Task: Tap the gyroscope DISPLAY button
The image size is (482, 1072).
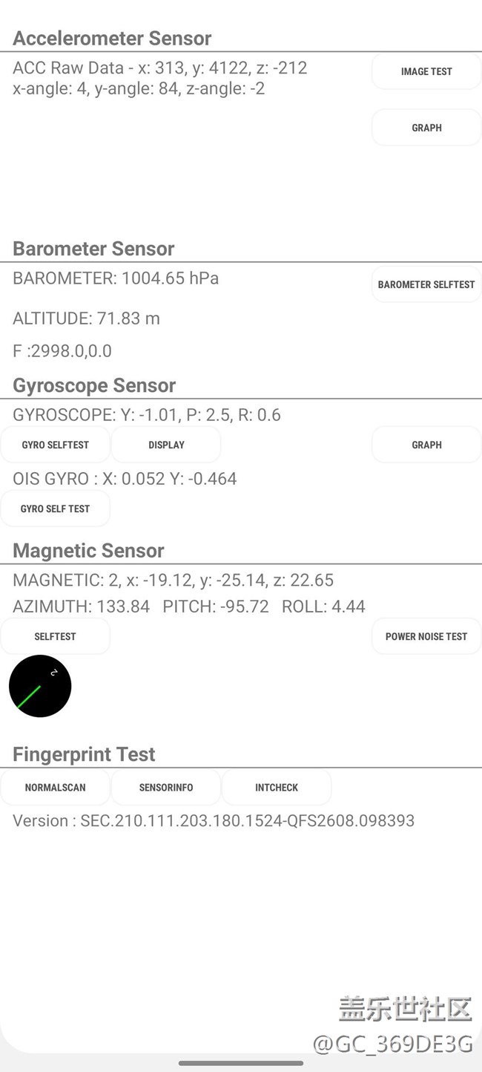Action: [x=166, y=445]
